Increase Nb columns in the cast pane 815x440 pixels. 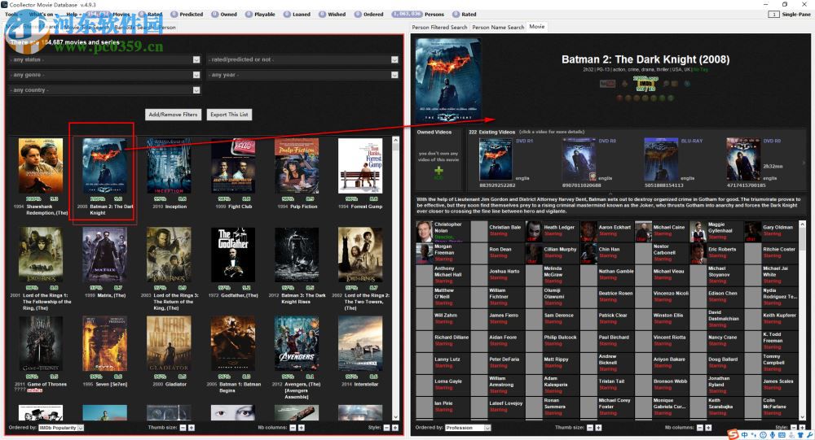(x=708, y=428)
